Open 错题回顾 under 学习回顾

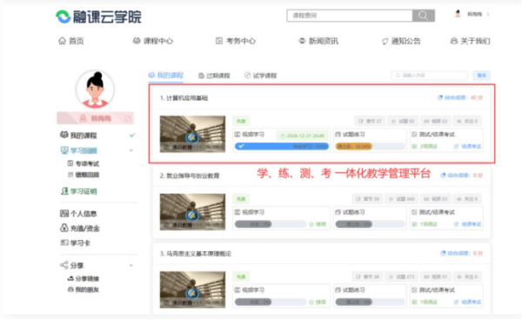click(84, 175)
